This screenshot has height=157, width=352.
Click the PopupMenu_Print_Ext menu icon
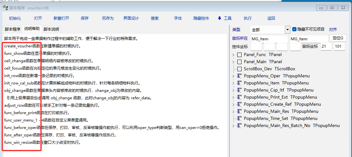240,97
